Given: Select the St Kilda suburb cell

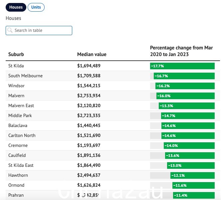Looking at the screenshot, I should [x=16, y=66].
